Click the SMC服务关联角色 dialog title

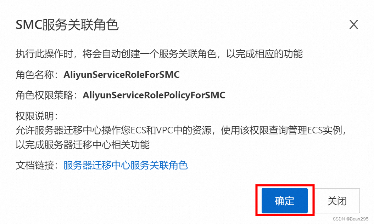[x=67, y=25]
